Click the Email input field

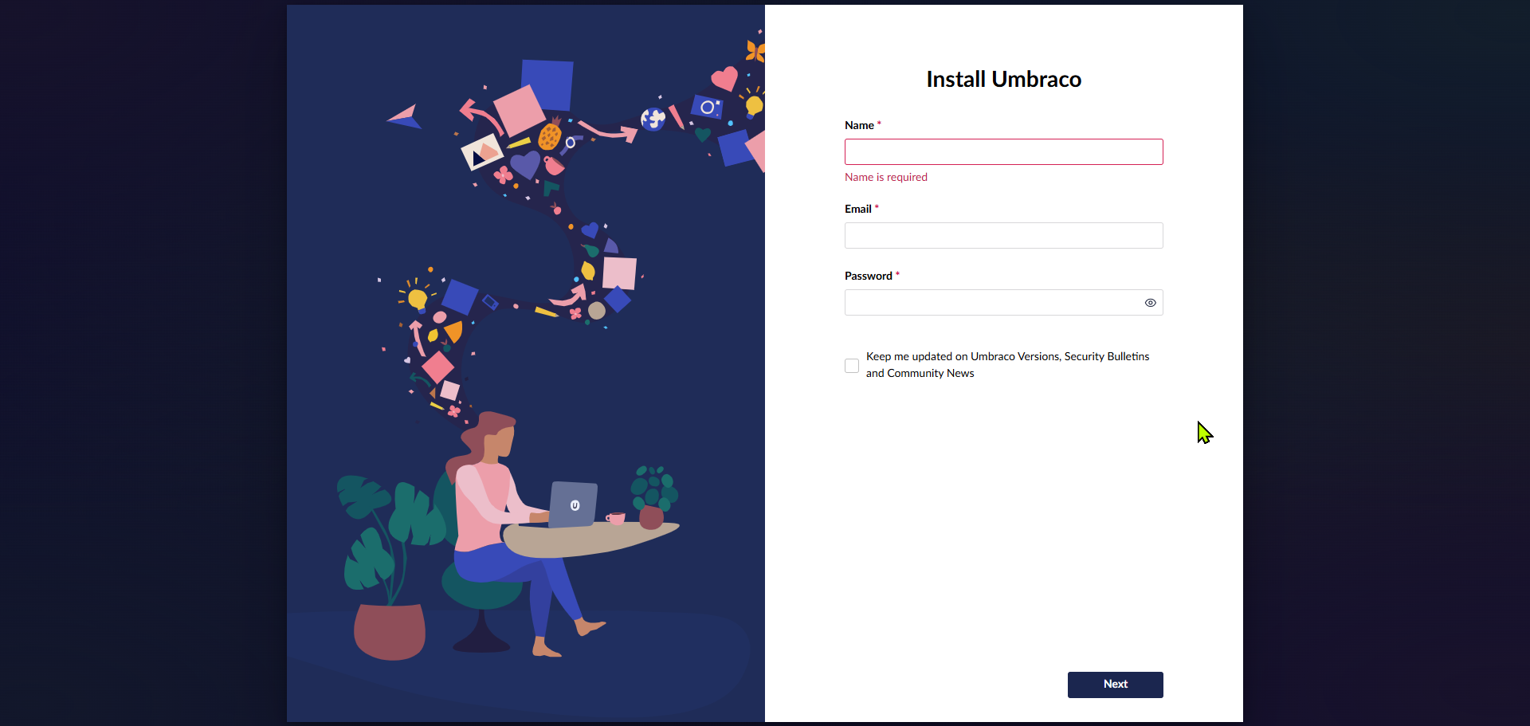tap(1003, 235)
